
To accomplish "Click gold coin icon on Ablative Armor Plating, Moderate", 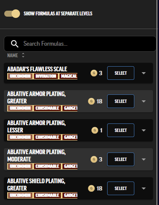I will [x=94, y=159].
